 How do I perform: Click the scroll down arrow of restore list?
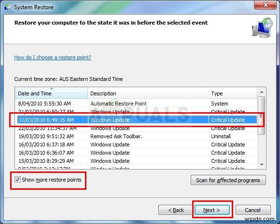coord(262,164)
